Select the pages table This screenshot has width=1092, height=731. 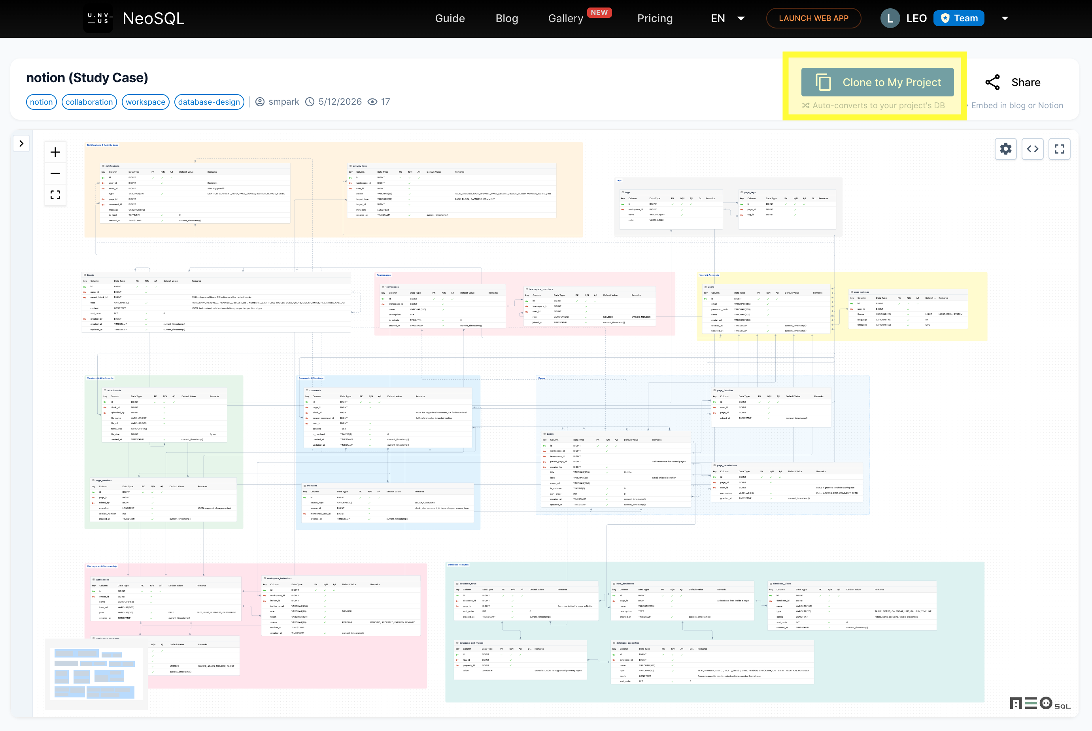tap(616, 469)
